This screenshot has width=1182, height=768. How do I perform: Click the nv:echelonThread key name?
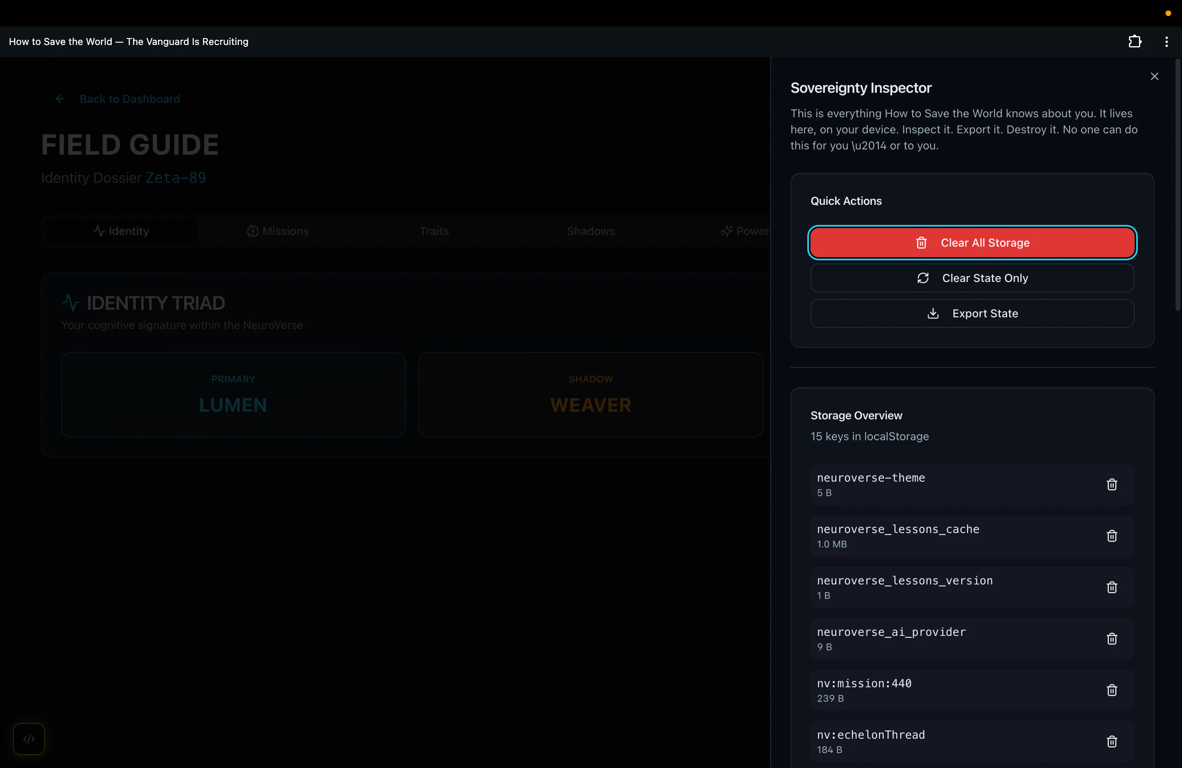tap(870, 735)
